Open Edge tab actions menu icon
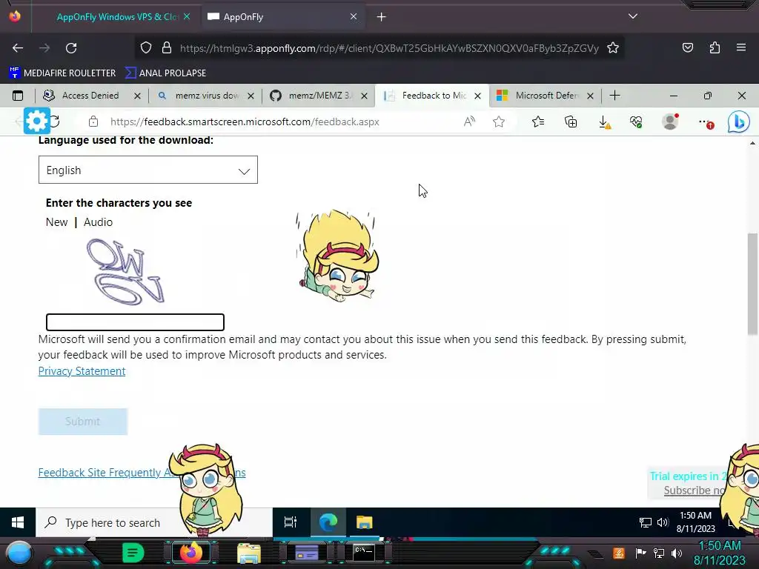 (x=18, y=96)
